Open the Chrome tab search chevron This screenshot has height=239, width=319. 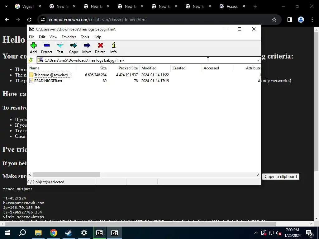6,6
